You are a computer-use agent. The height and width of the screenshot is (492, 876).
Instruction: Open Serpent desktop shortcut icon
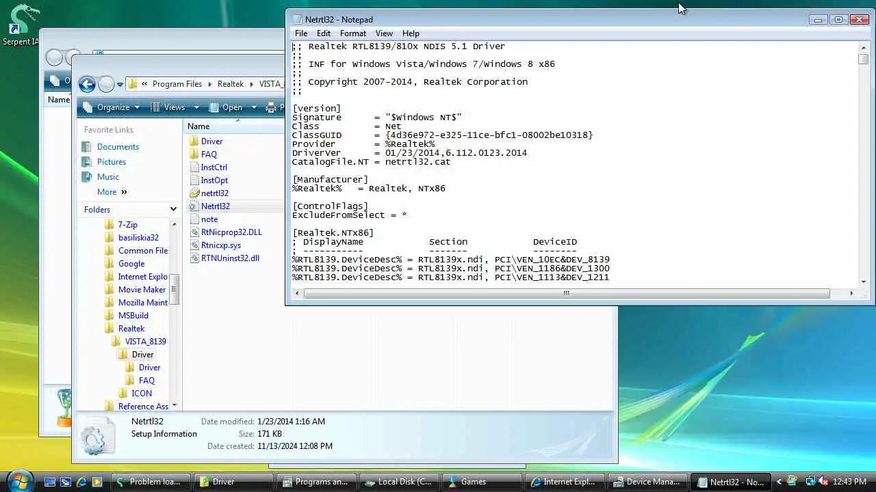coord(21,25)
